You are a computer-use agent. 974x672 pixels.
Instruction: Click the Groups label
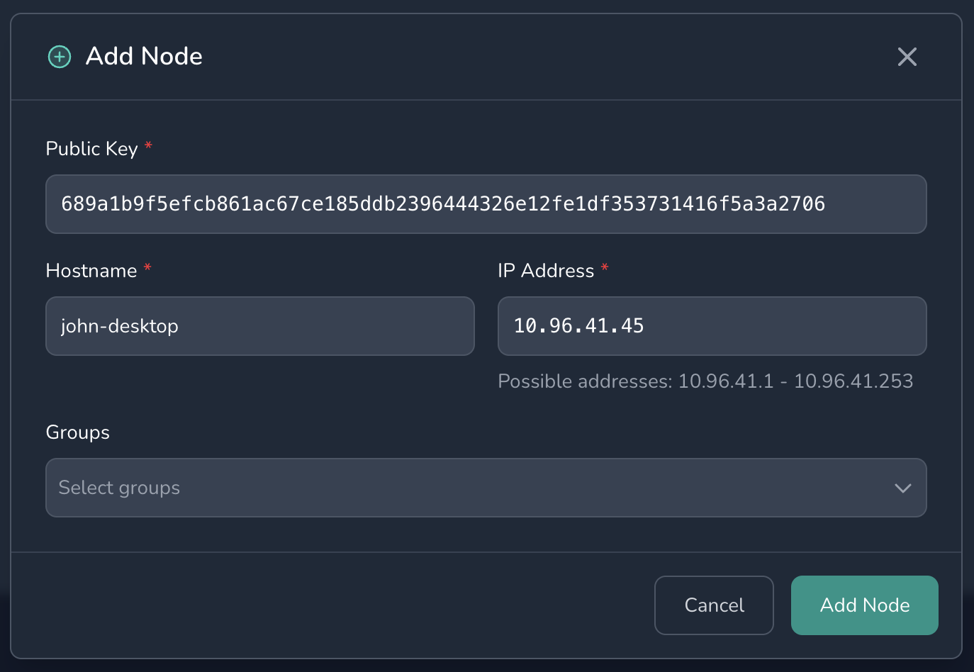(x=77, y=432)
